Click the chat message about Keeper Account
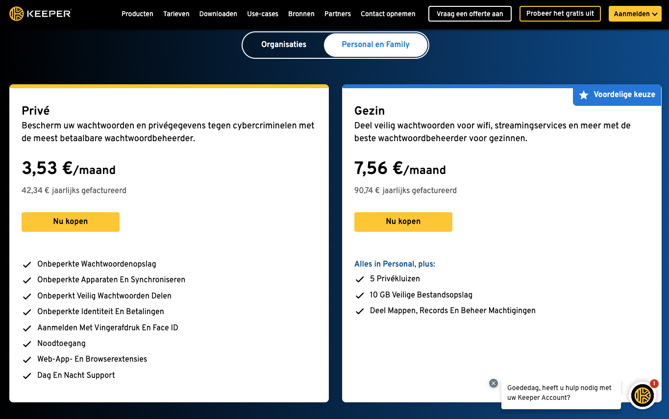669x419 pixels. (x=561, y=393)
